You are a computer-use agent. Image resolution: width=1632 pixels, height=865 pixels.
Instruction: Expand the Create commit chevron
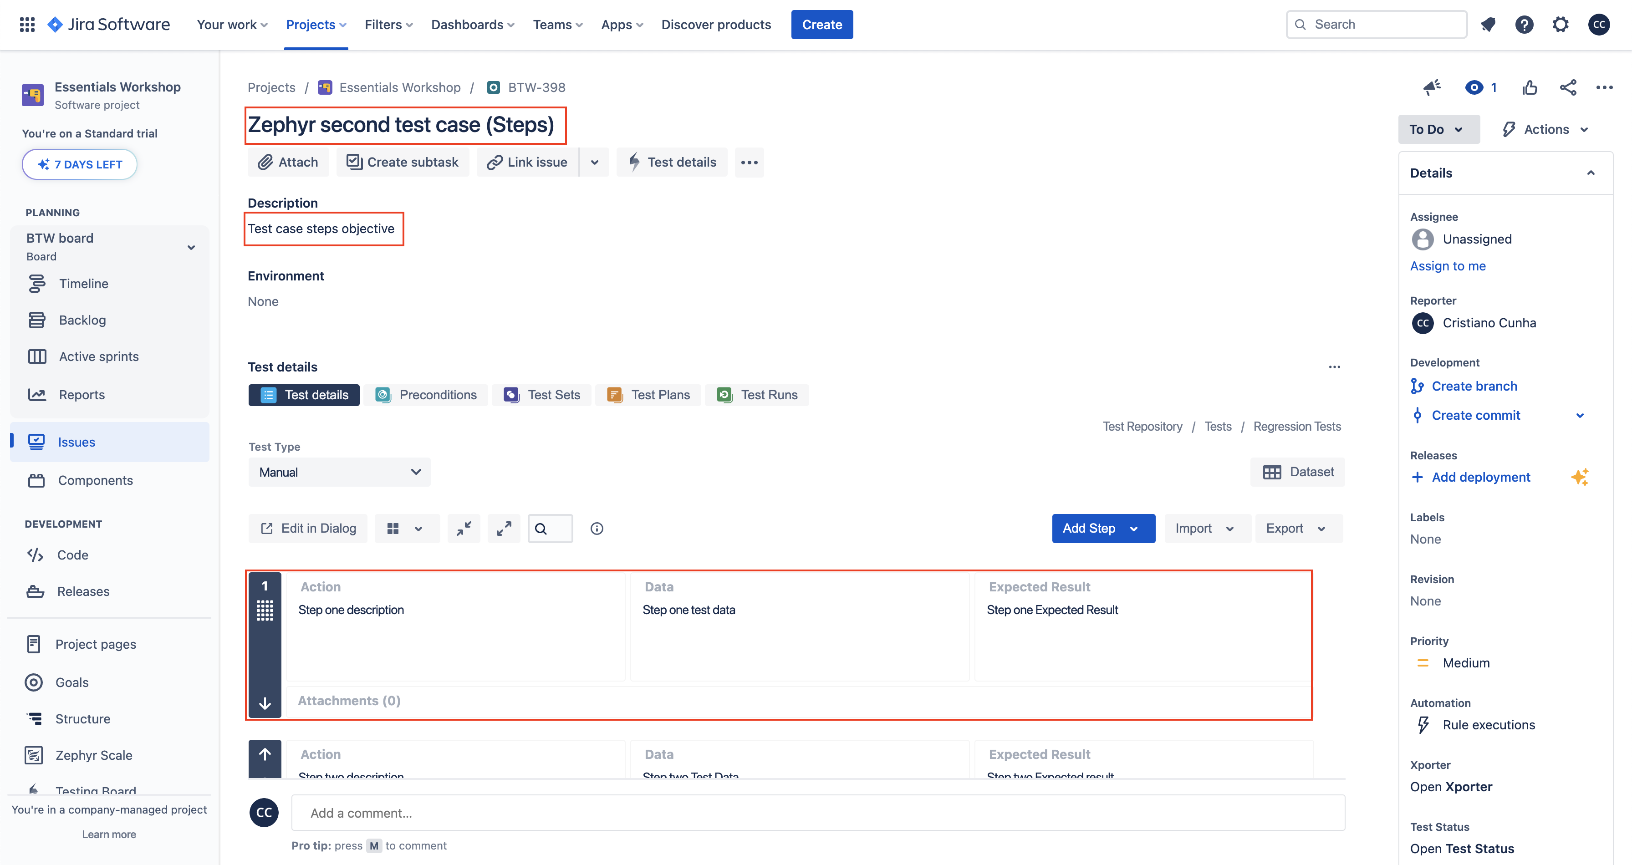tap(1580, 416)
